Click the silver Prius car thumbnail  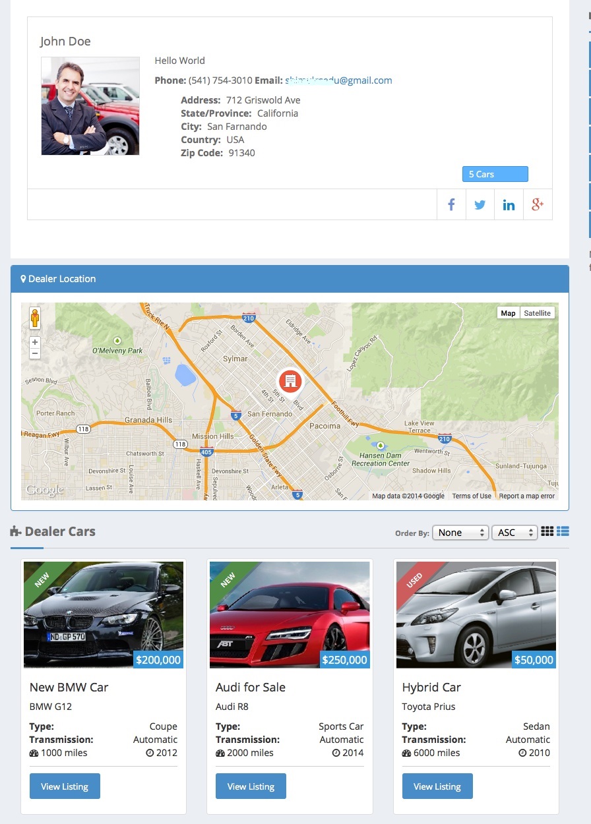[476, 614]
